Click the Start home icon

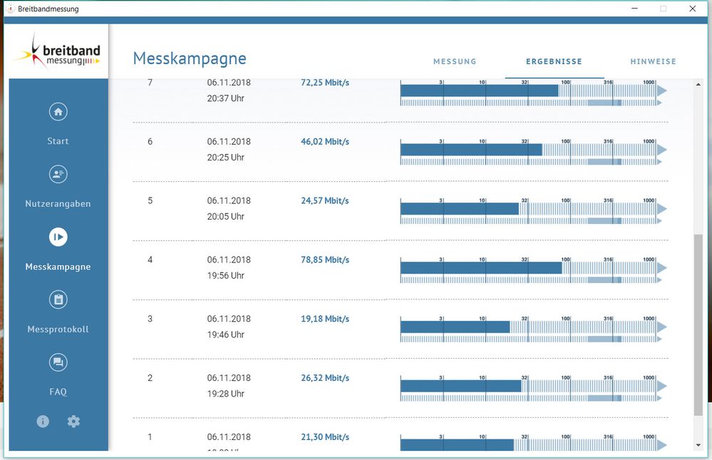58,112
